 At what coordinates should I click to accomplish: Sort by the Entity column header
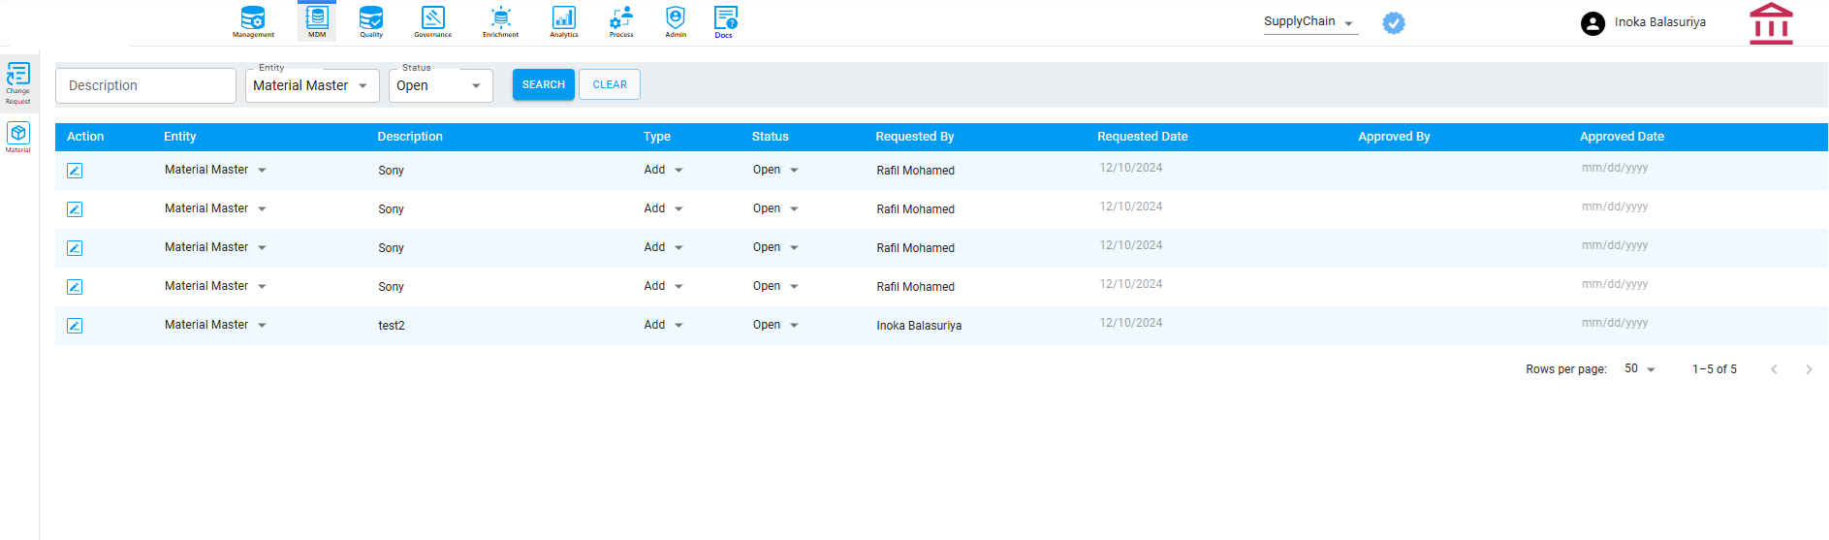click(180, 137)
